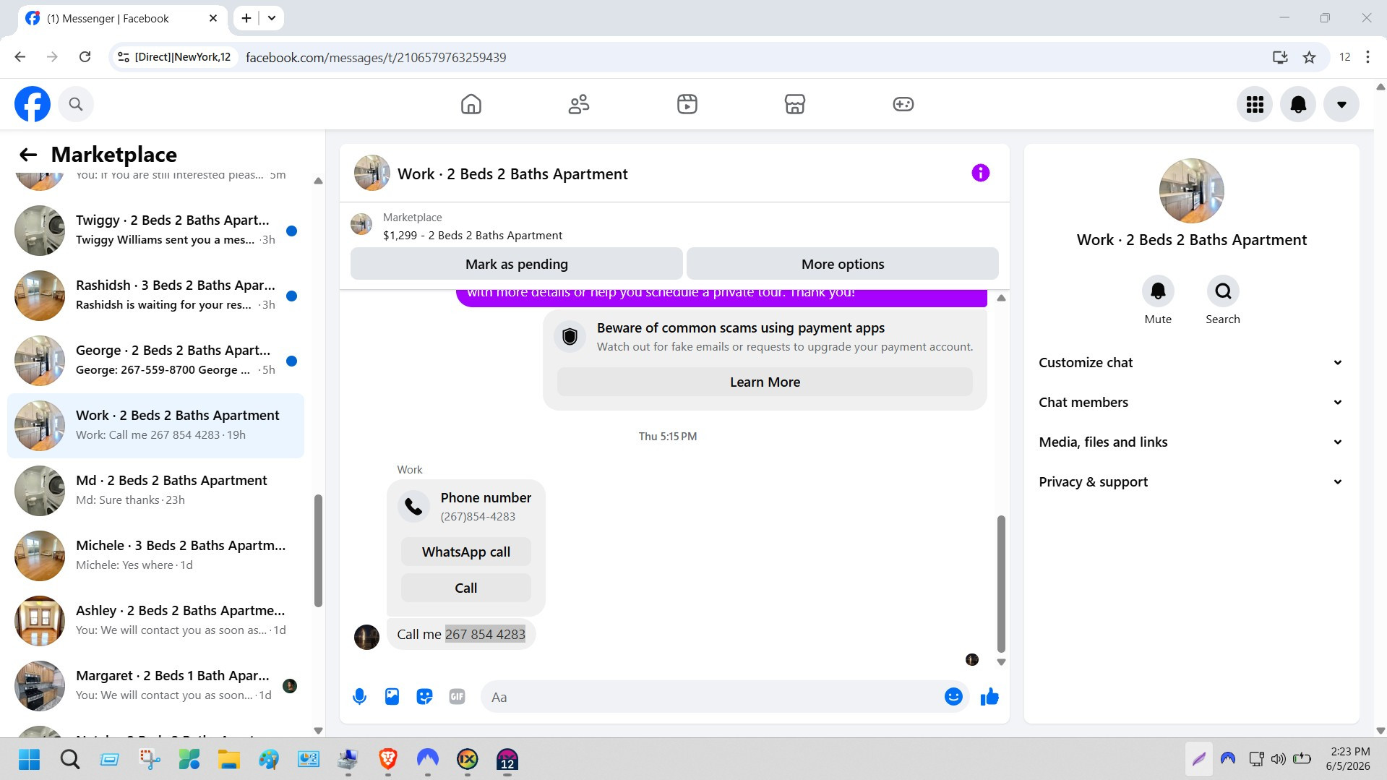Image resolution: width=1387 pixels, height=780 pixels.
Task: Open browser three-dot menu
Action: click(1367, 57)
